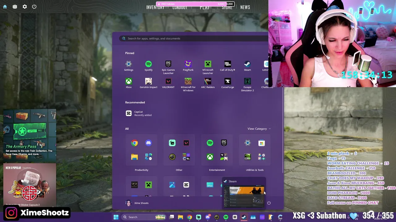This screenshot has width=396, height=222.
Task: Click the Productivity category label
Action: (141, 170)
